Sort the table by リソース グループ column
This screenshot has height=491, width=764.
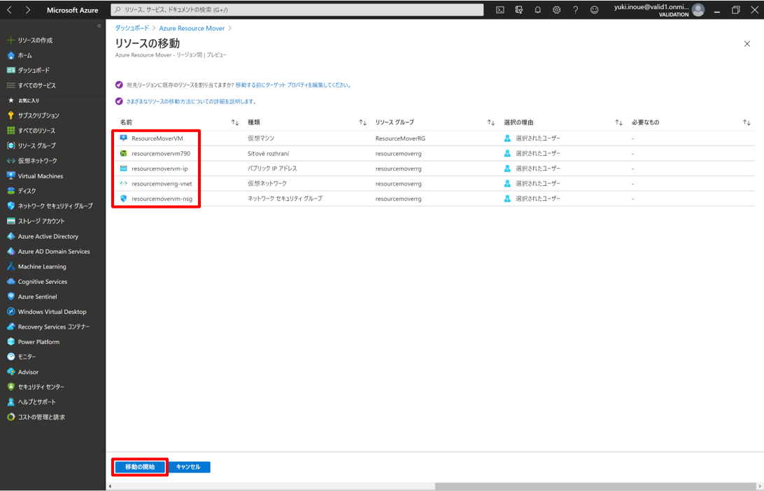[x=491, y=123]
